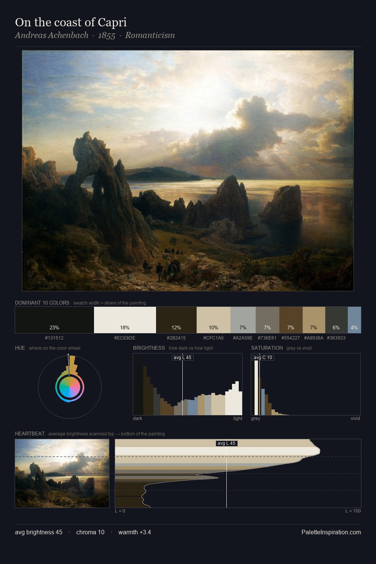Click the Romanticism style label

point(150,35)
